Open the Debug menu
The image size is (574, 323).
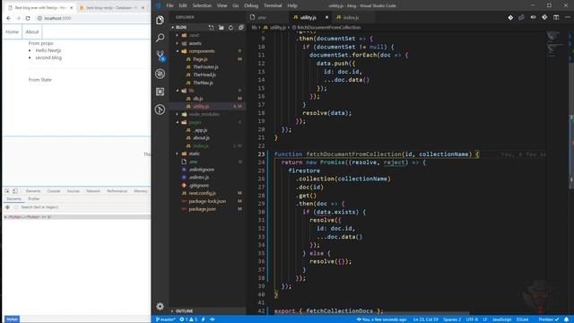pyautogui.click(x=251, y=5)
